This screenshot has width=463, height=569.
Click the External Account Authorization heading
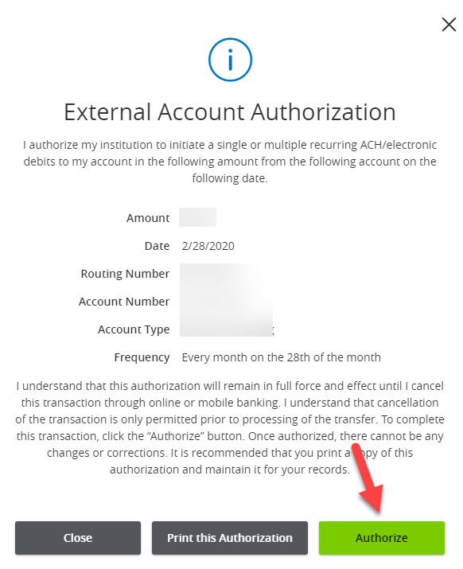click(230, 111)
